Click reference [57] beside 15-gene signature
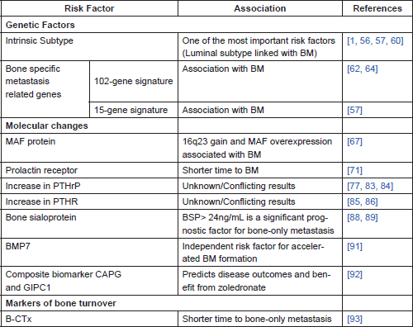 click(354, 110)
